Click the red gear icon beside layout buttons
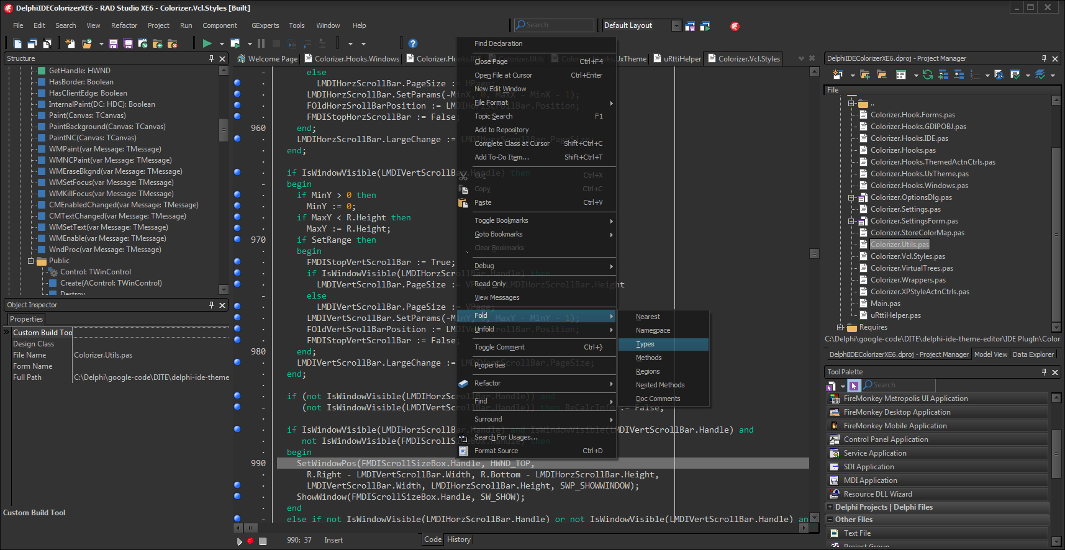Image resolution: width=1065 pixels, height=550 pixels. [735, 26]
